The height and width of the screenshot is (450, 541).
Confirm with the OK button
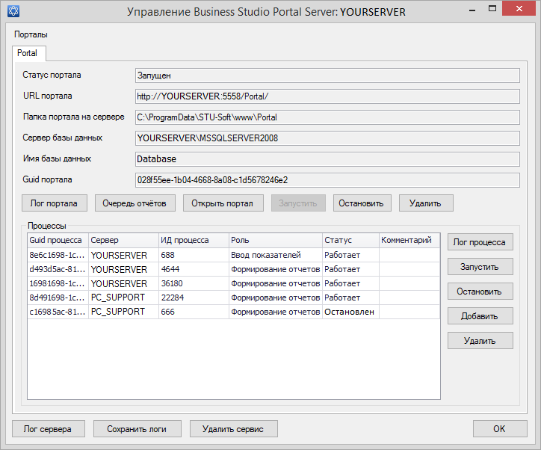[499, 428]
